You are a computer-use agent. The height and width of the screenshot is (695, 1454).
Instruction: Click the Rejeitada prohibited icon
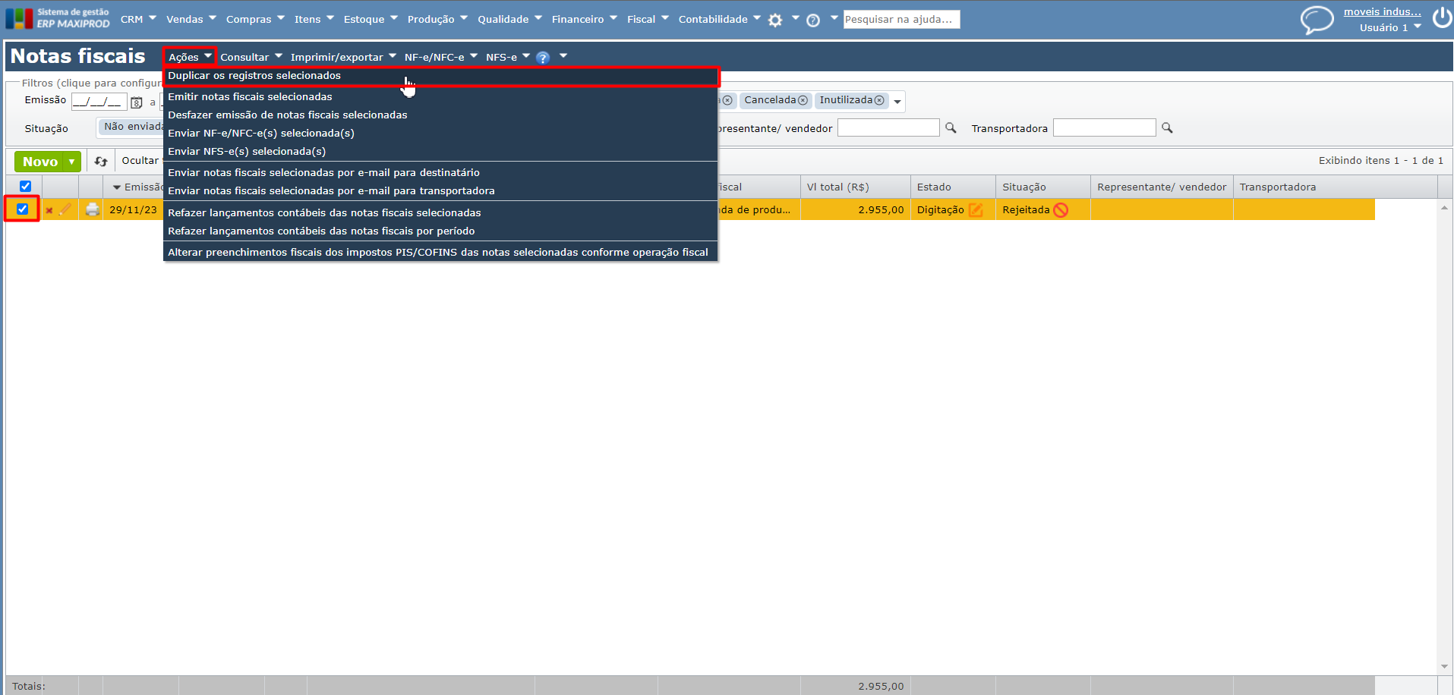point(1061,210)
